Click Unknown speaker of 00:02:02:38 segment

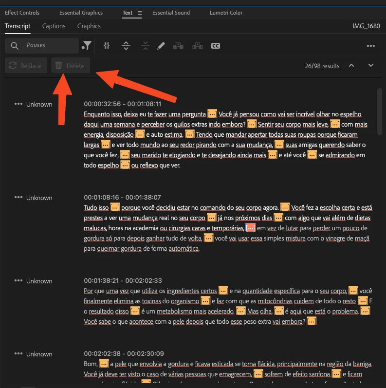[x=39, y=354]
